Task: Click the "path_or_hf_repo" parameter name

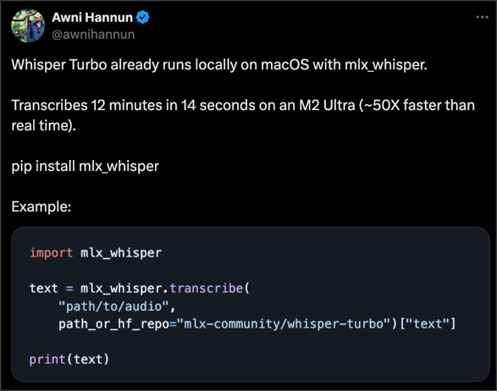Action: [x=113, y=324]
